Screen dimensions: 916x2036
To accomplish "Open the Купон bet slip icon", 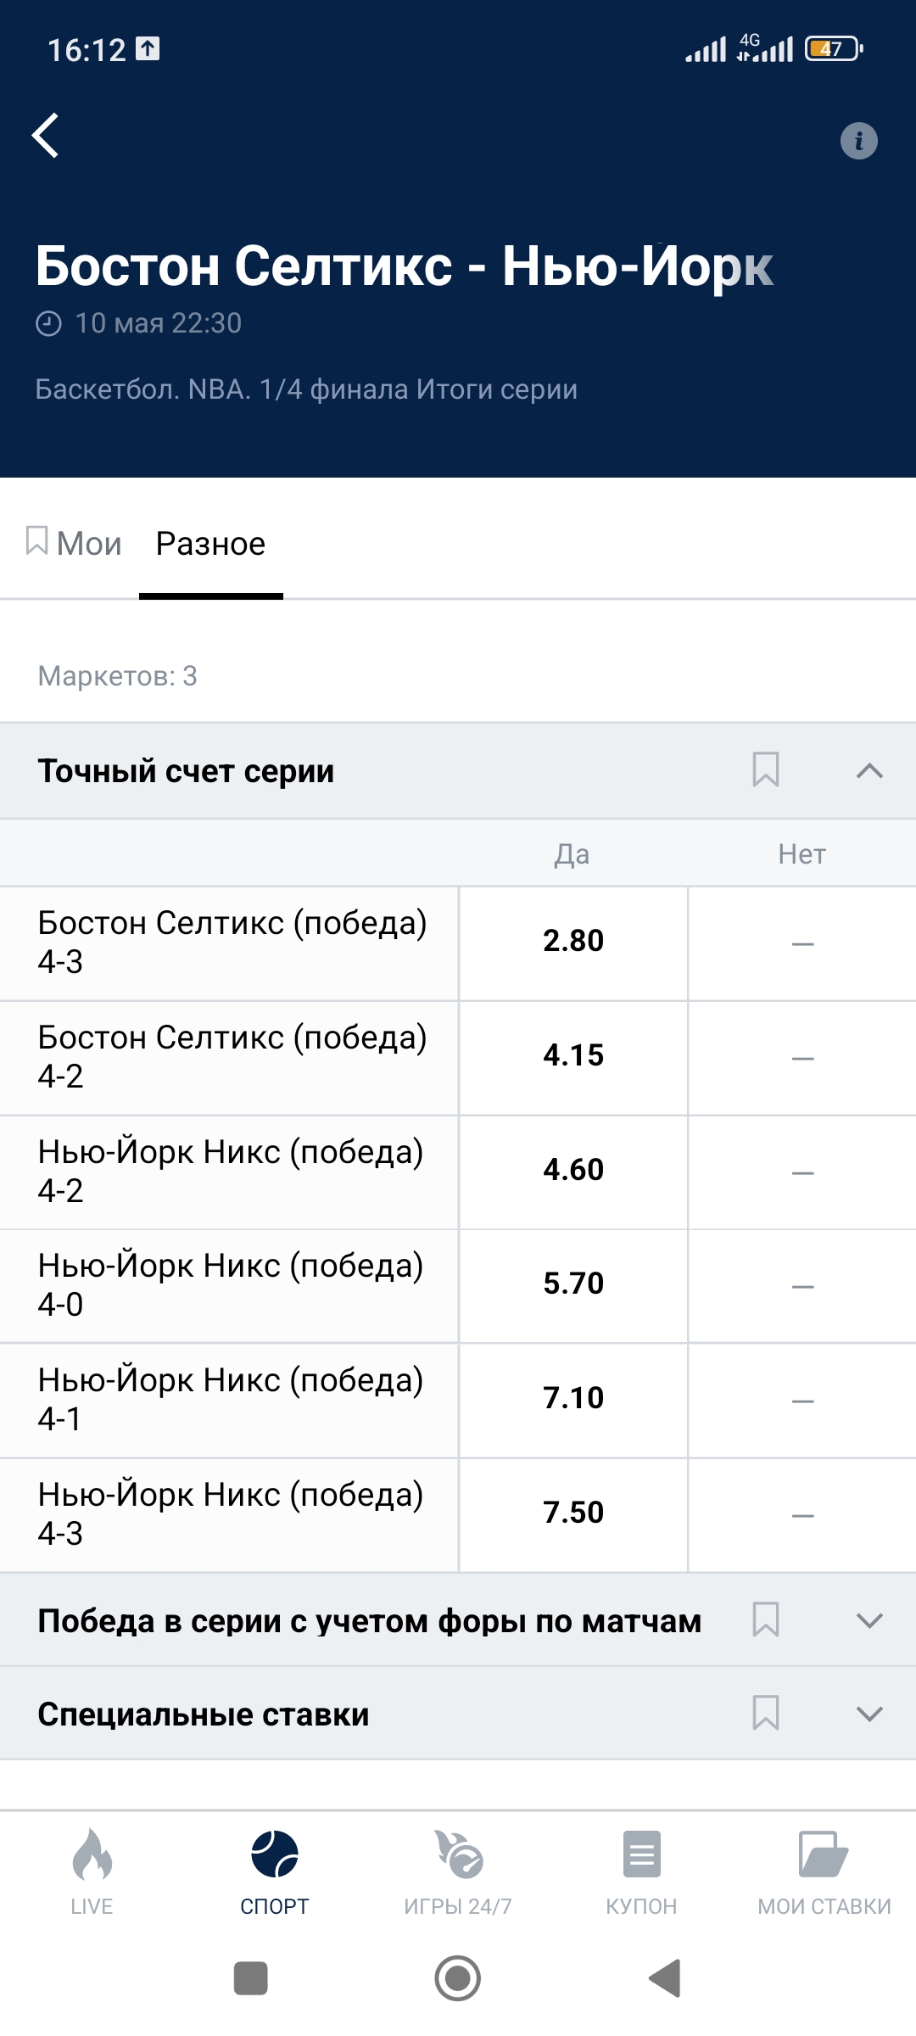I will 641,1854.
